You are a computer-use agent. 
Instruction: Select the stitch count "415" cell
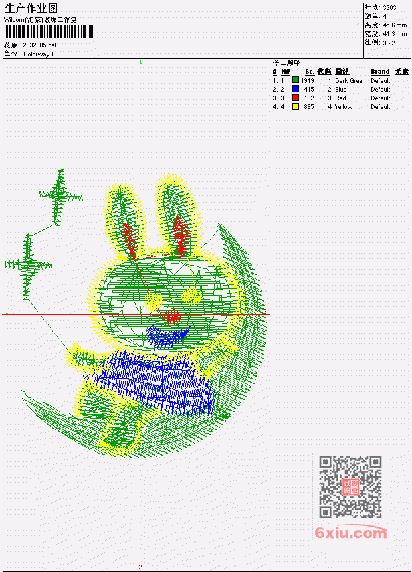point(309,90)
